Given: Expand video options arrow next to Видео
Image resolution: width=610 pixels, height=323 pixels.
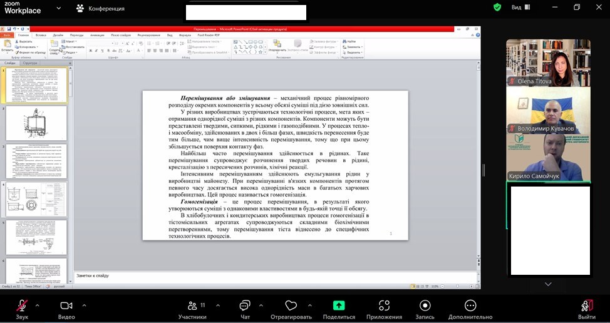Looking at the screenshot, I should coord(84,305).
